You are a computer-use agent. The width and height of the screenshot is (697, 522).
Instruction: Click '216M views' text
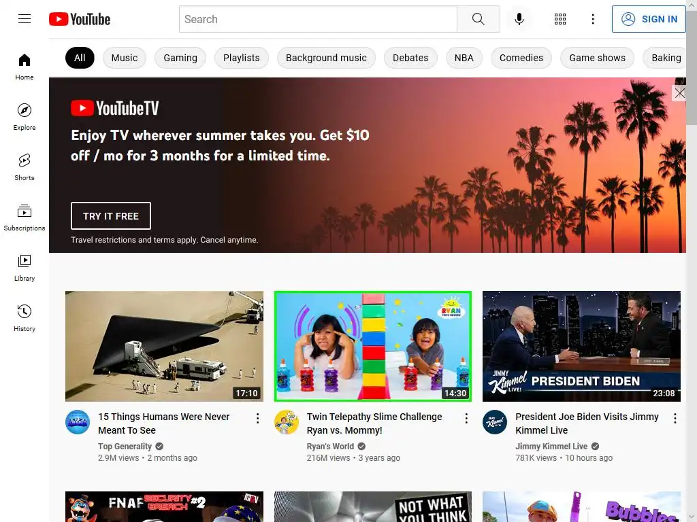[x=329, y=458]
